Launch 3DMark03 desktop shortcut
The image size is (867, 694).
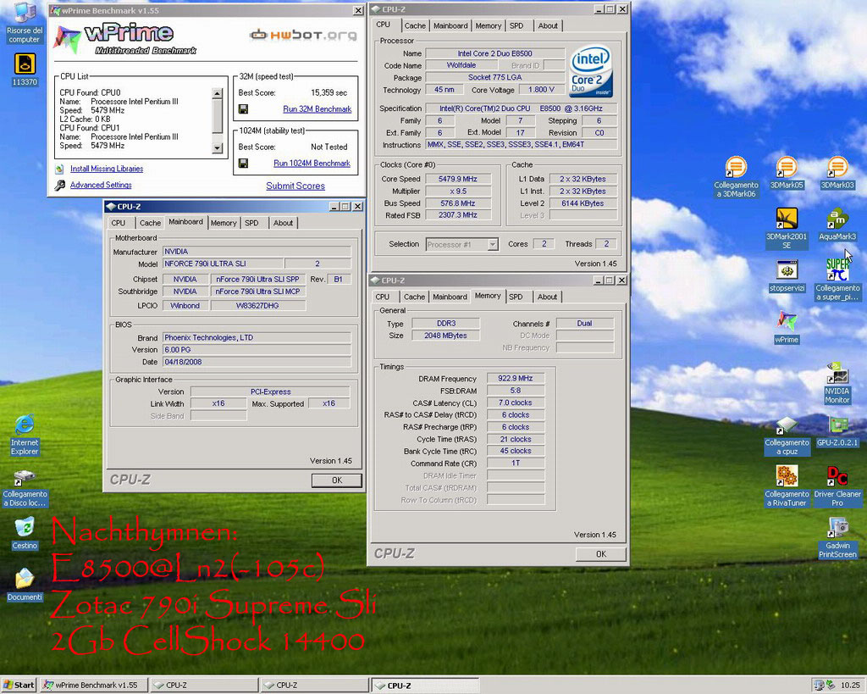pos(837,173)
